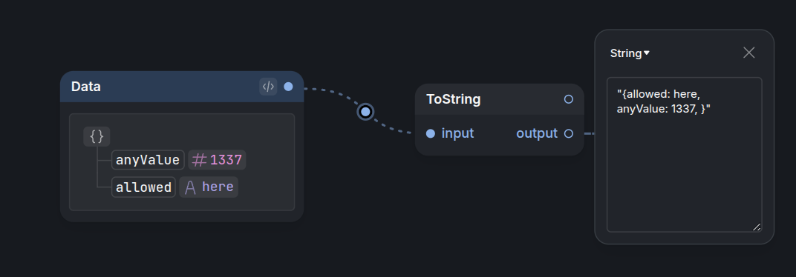Click the hash number type icon

click(200, 160)
